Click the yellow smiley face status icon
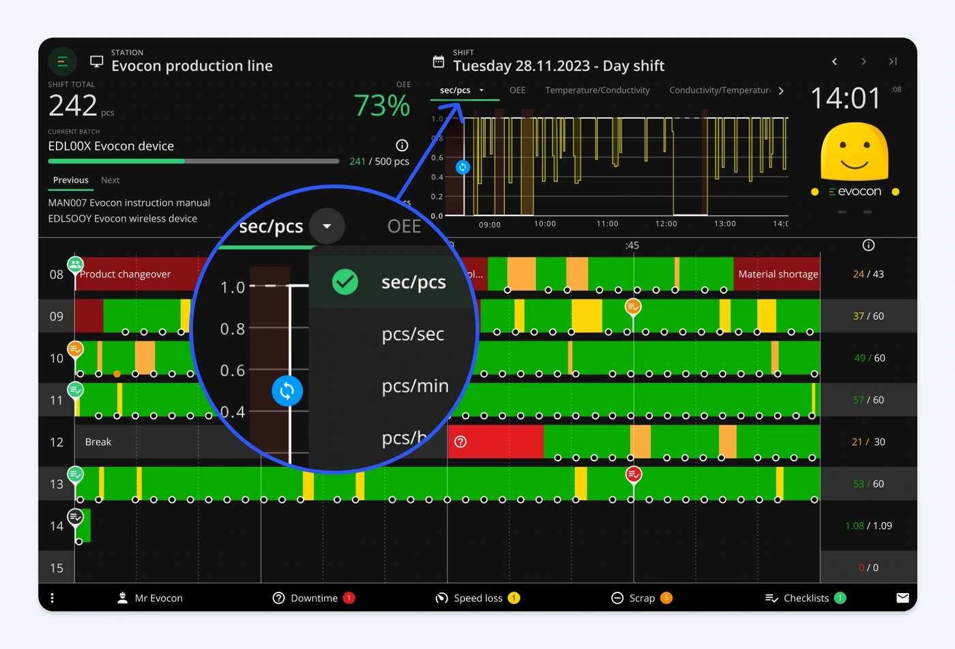955x649 pixels. click(854, 151)
